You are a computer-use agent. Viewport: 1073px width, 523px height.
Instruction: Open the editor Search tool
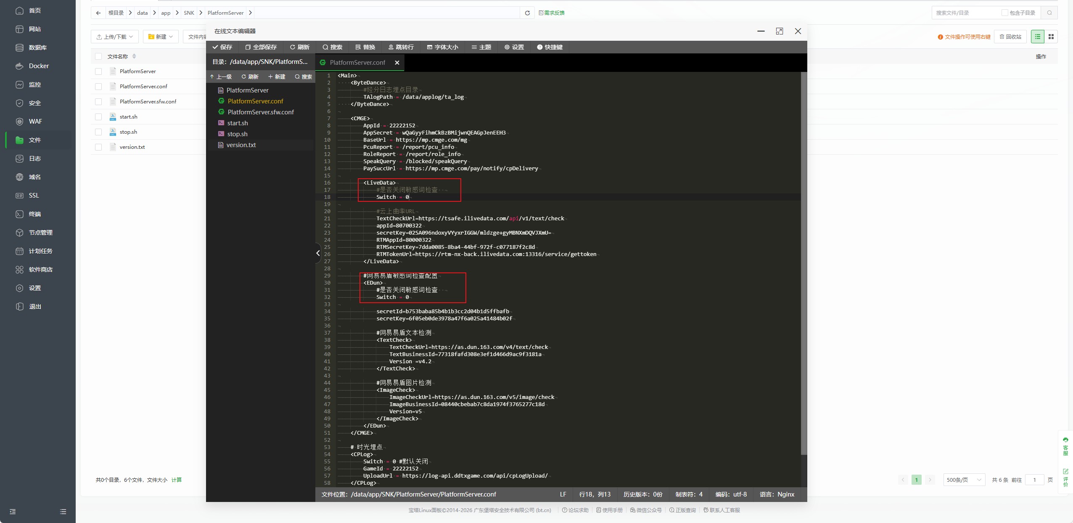click(x=332, y=47)
